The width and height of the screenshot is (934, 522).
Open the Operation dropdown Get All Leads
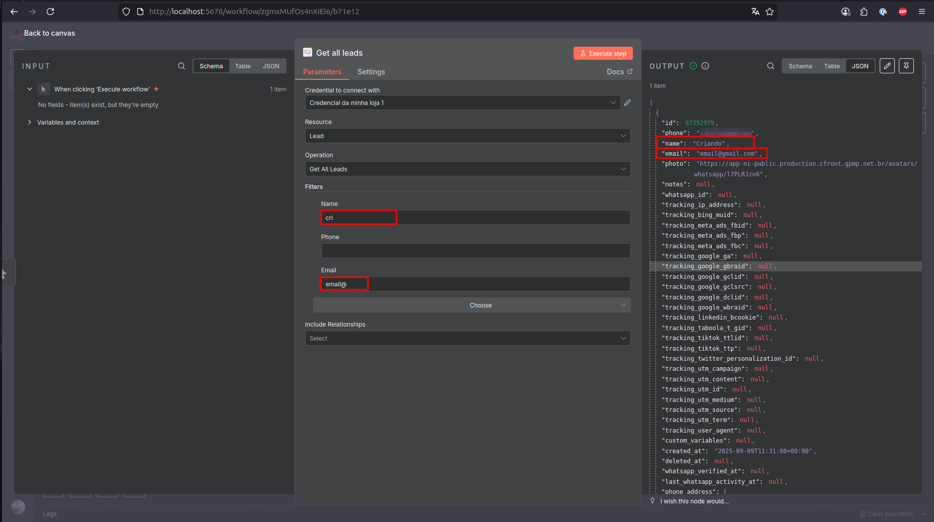[468, 169]
